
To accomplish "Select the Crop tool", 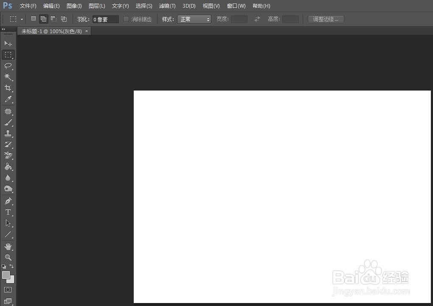I will [8, 88].
